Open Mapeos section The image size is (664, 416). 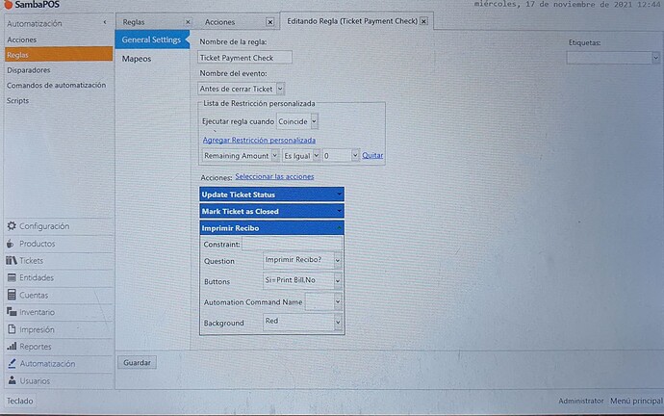click(x=137, y=59)
